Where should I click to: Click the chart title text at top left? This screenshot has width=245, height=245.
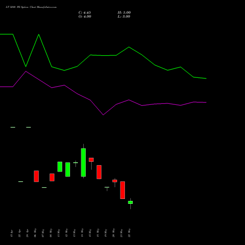(31, 7)
